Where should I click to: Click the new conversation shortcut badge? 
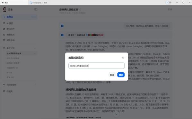coord(34,17)
